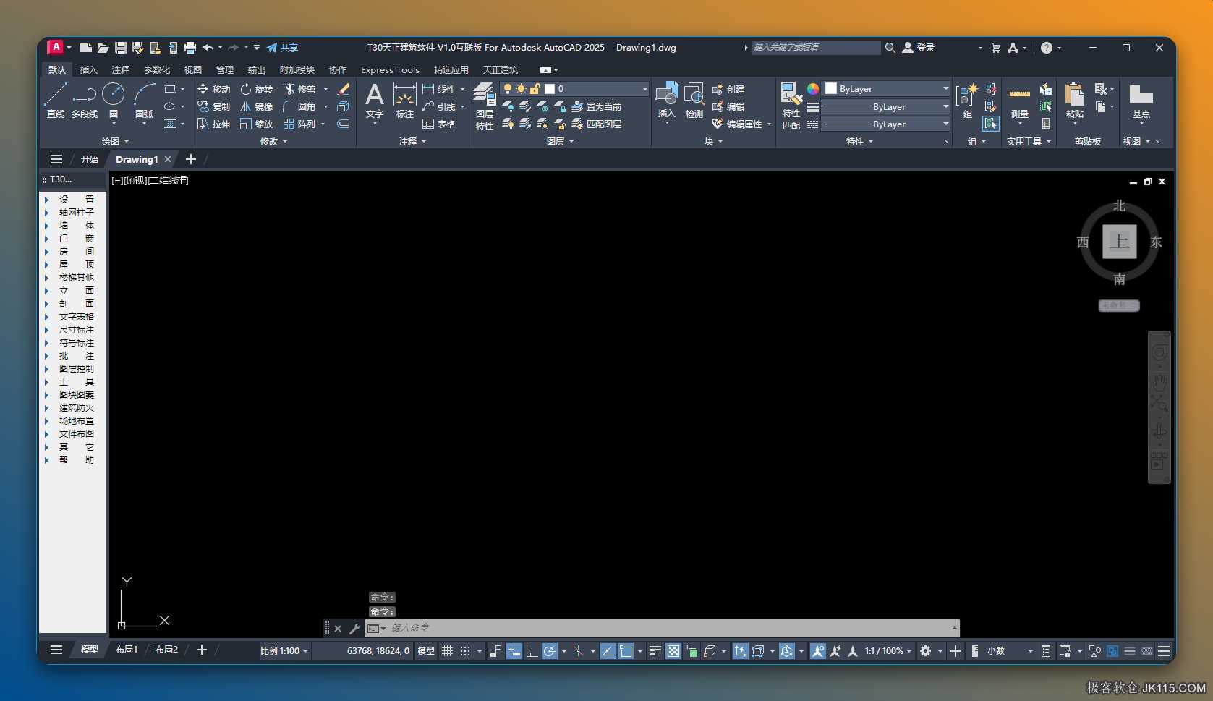1213x701 pixels.
Task: Click the 创建 block create button
Action: (x=728, y=89)
